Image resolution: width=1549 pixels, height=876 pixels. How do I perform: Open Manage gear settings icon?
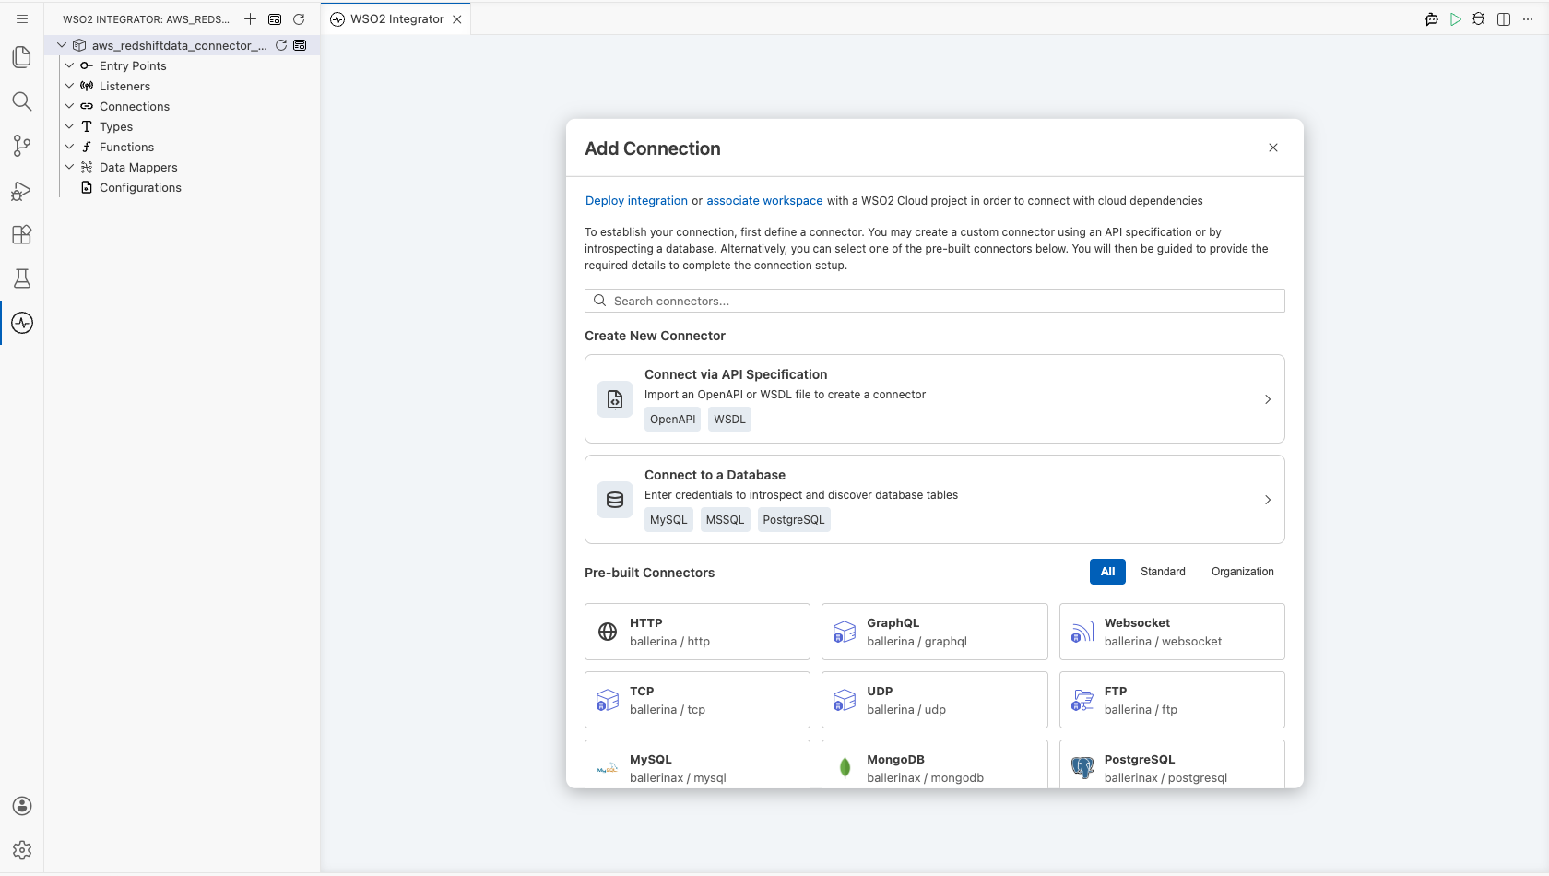click(x=22, y=850)
